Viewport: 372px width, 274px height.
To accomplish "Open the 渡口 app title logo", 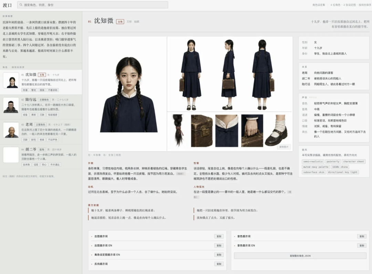I will (7, 5).
